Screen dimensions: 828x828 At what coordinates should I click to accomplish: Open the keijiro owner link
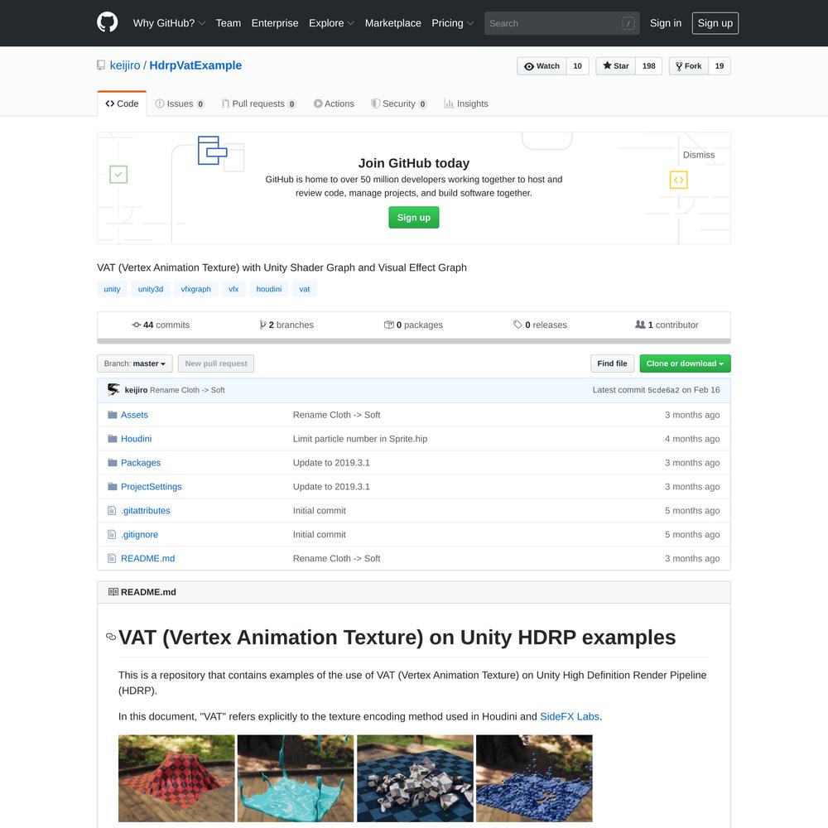tap(125, 65)
